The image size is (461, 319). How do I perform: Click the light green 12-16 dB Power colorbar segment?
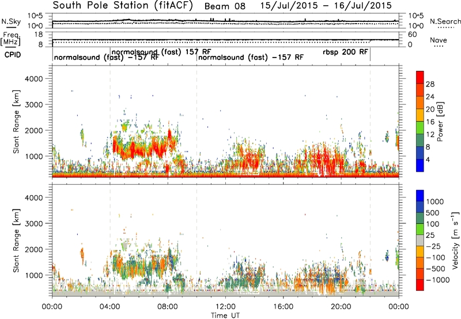pyautogui.click(x=420, y=128)
